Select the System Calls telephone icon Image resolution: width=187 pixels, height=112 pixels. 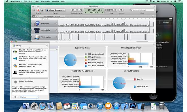[x=37, y=30]
